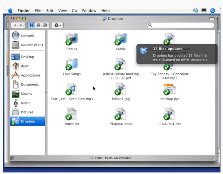This screenshot has width=223, height=174.
Task: Click the status bar grid icon
Action: tap(12, 158)
